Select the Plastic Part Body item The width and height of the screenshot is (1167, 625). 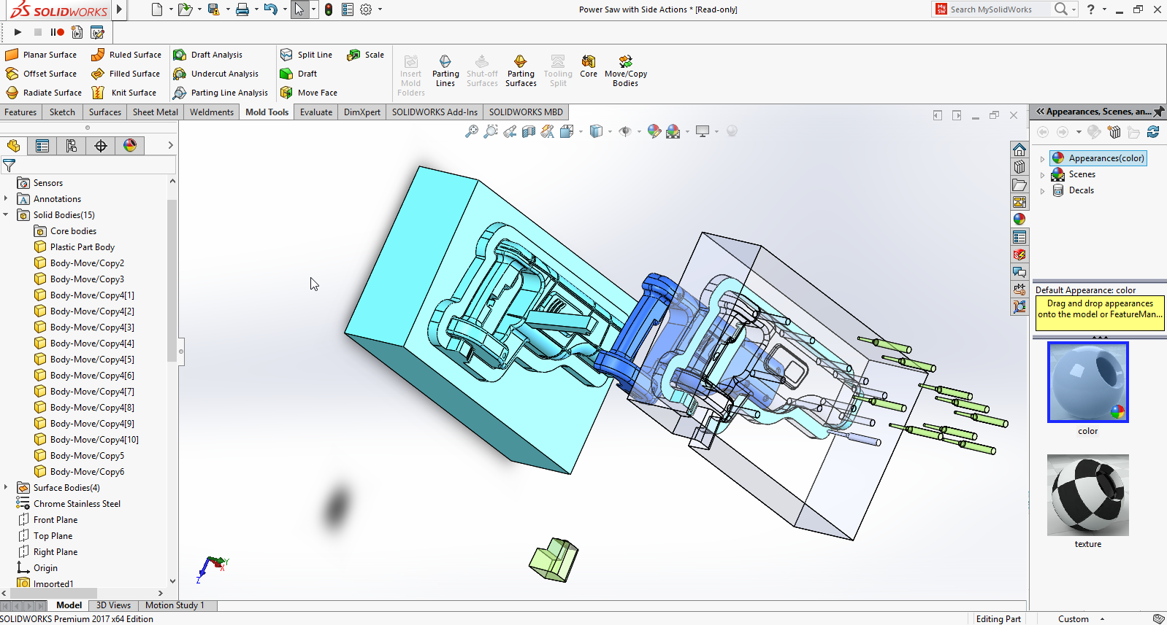[x=83, y=247]
